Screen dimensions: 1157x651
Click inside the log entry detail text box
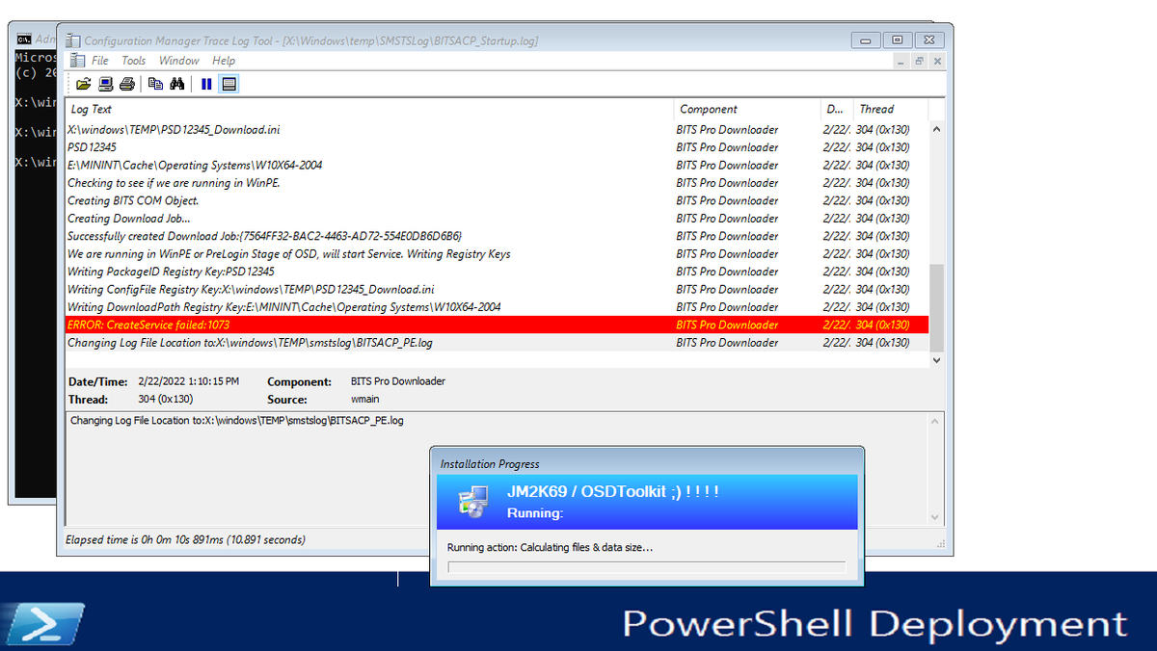coord(497,469)
